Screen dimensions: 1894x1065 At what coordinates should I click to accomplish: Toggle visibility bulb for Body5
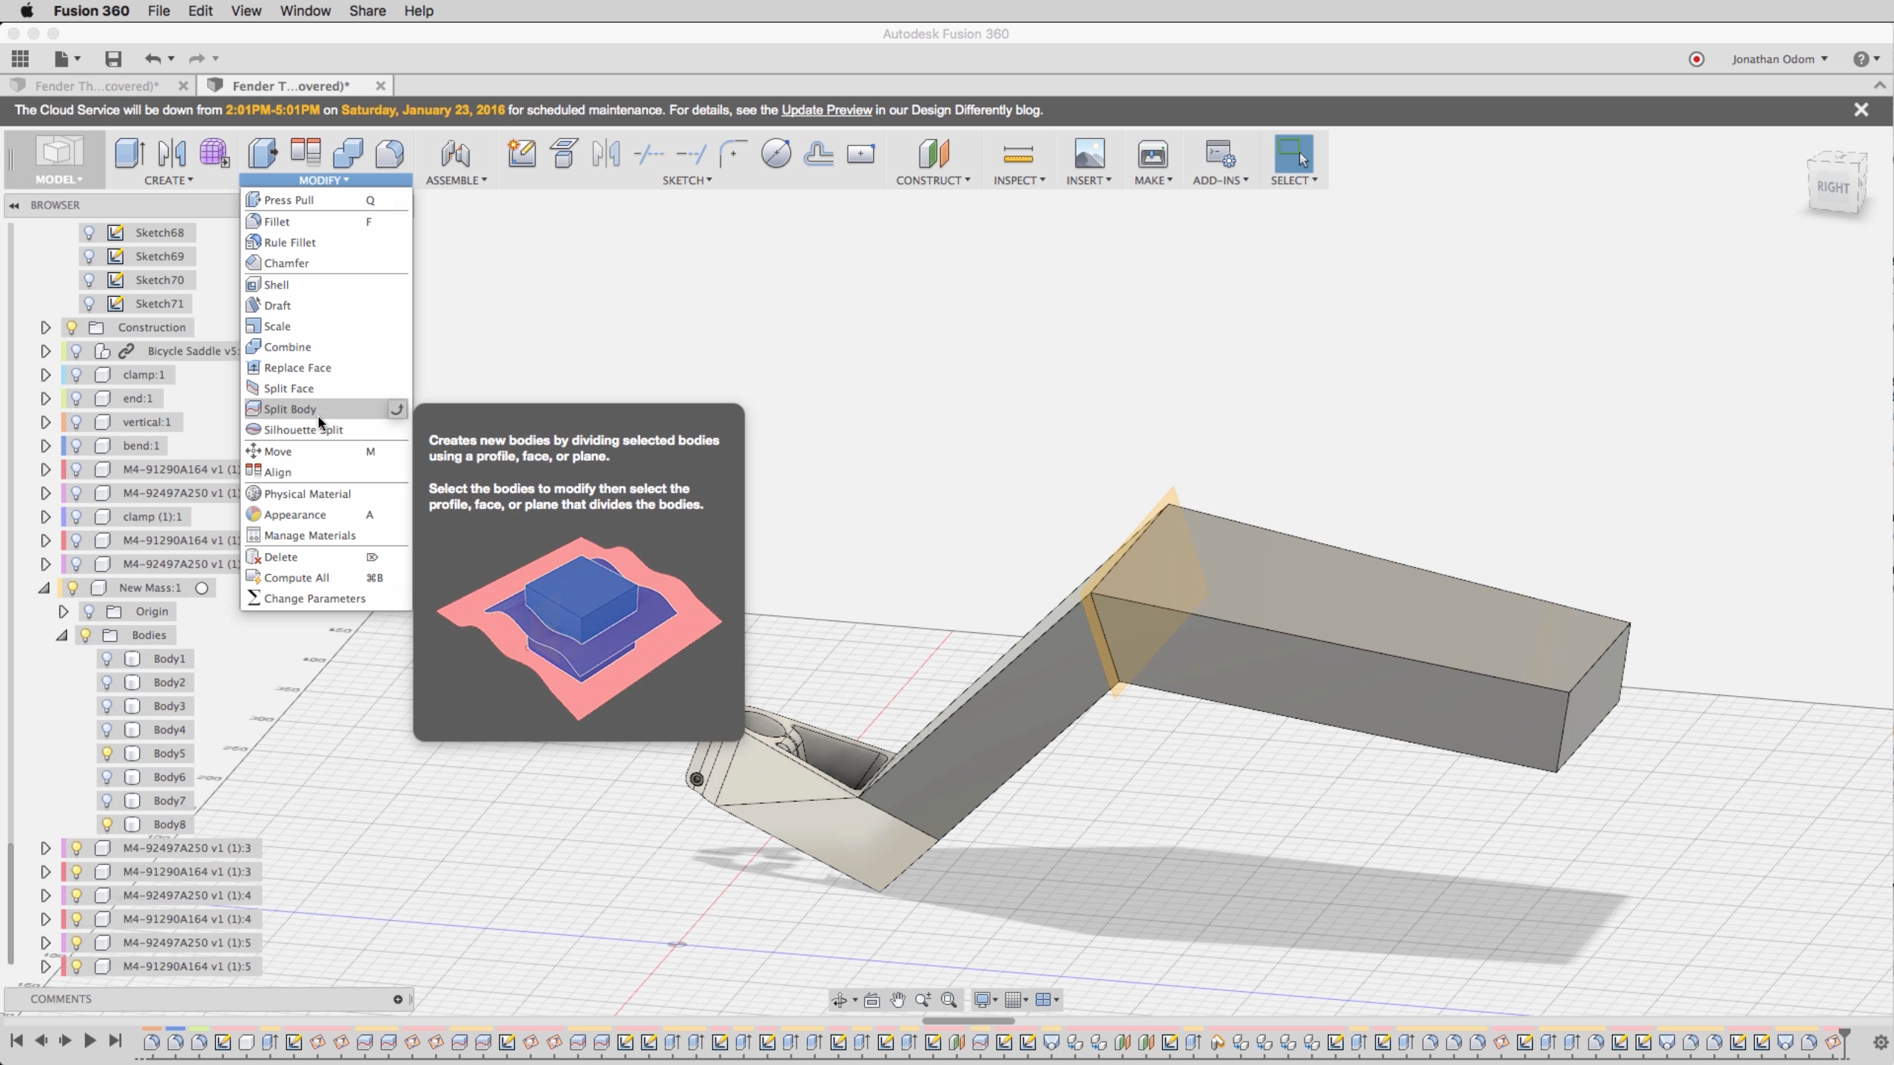pos(107,753)
